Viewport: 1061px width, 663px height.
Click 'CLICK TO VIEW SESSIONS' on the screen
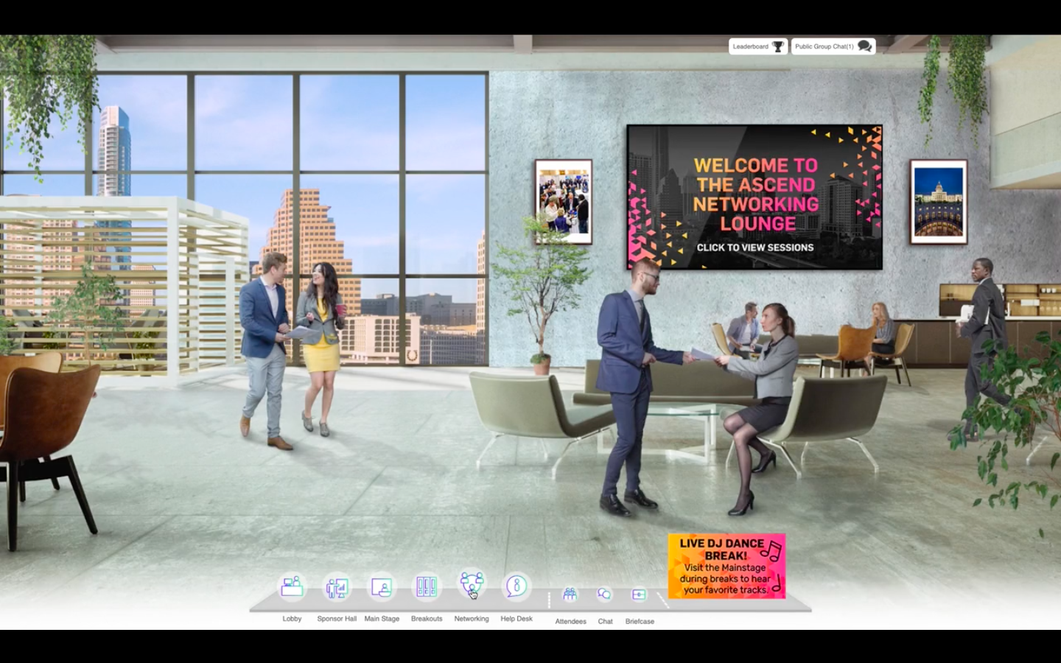click(x=754, y=248)
